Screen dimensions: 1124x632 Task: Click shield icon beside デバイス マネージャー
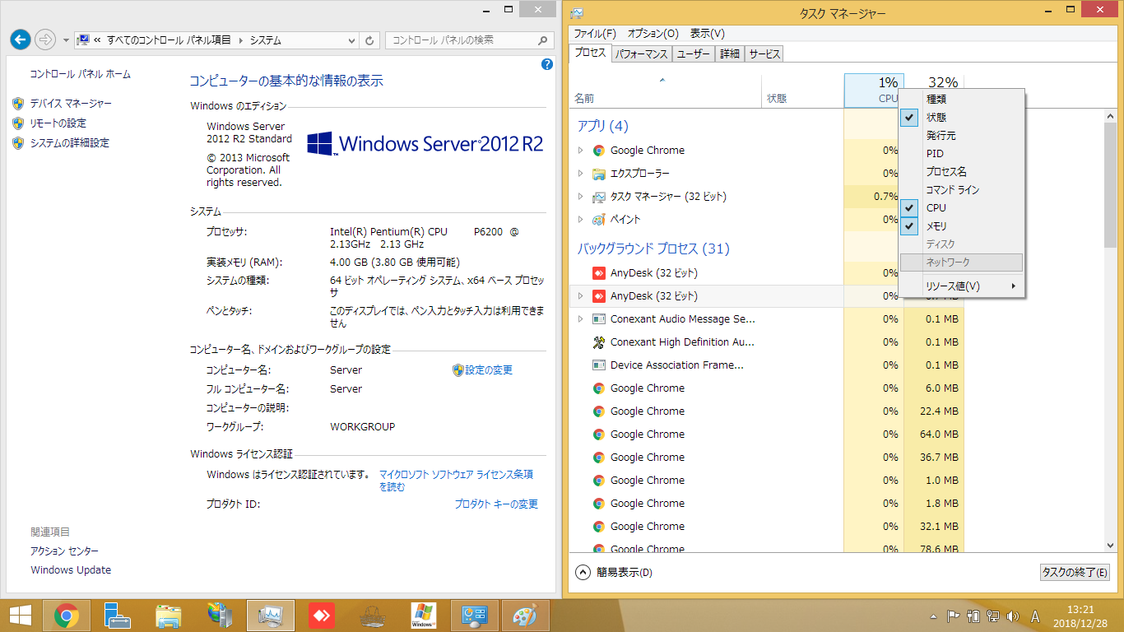[18, 104]
